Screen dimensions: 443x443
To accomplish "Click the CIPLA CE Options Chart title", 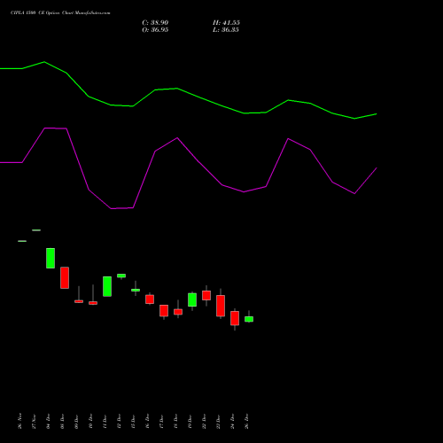I will tap(60, 13).
